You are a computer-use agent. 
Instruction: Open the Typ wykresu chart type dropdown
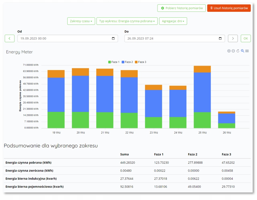127,21
